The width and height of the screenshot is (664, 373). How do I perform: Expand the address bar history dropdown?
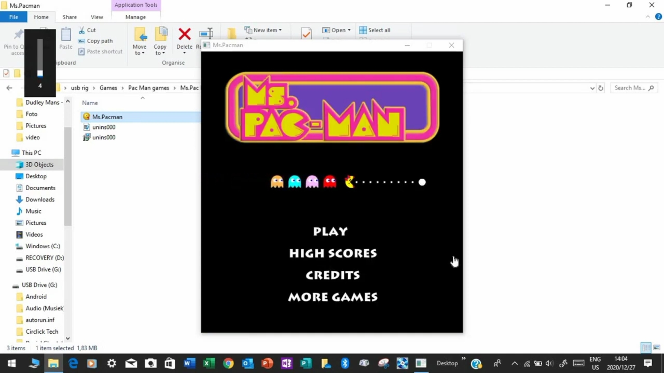point(592,88)
